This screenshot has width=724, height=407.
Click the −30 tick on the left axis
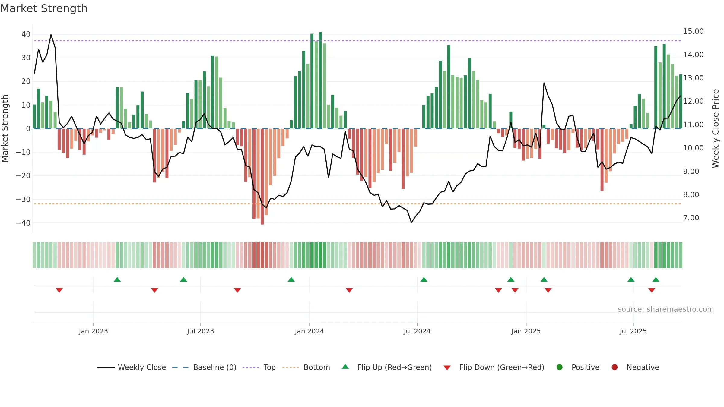point(23,200)
